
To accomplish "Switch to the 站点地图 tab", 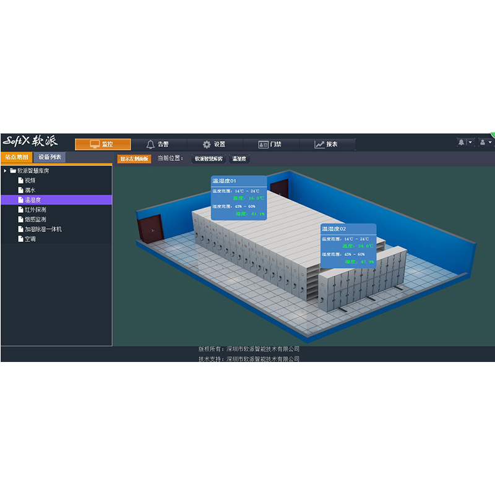I will [x=17, y=157].
